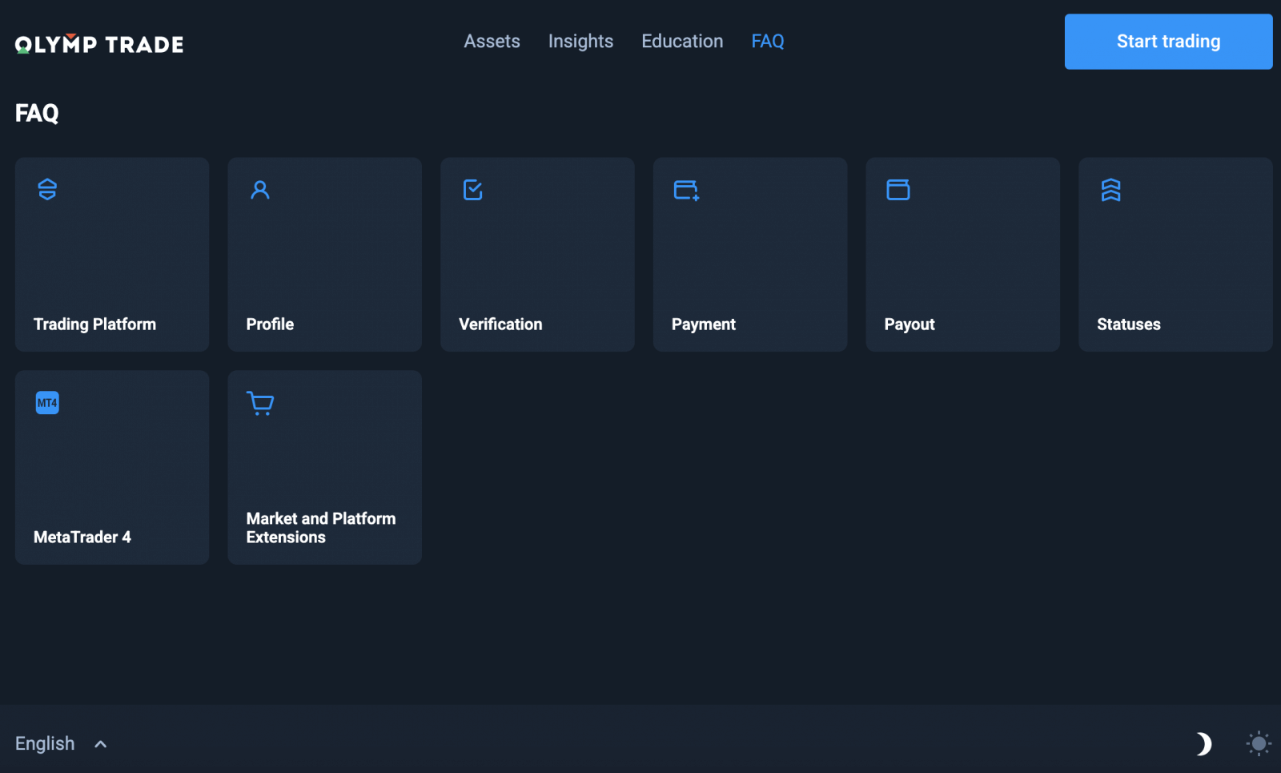
Task: Click the Trading Platform layers icon
Action: click(x=47, y=190)
